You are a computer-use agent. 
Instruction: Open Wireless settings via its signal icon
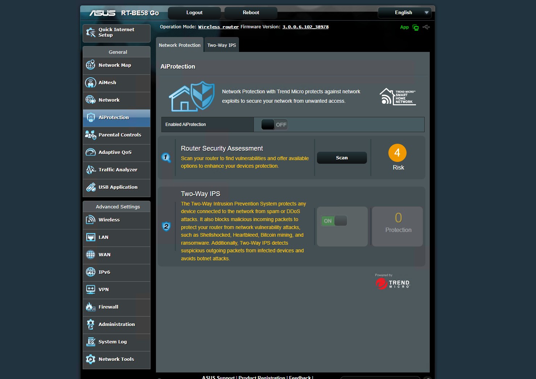(91, 220)
